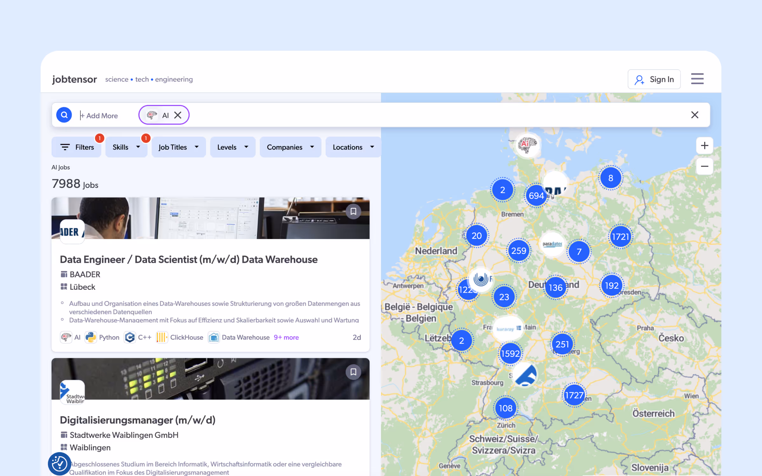Image resolution: width=762 pixels, height=476 pixels.
Task: Remove the AI filter chip
Action: pos(178,115)
